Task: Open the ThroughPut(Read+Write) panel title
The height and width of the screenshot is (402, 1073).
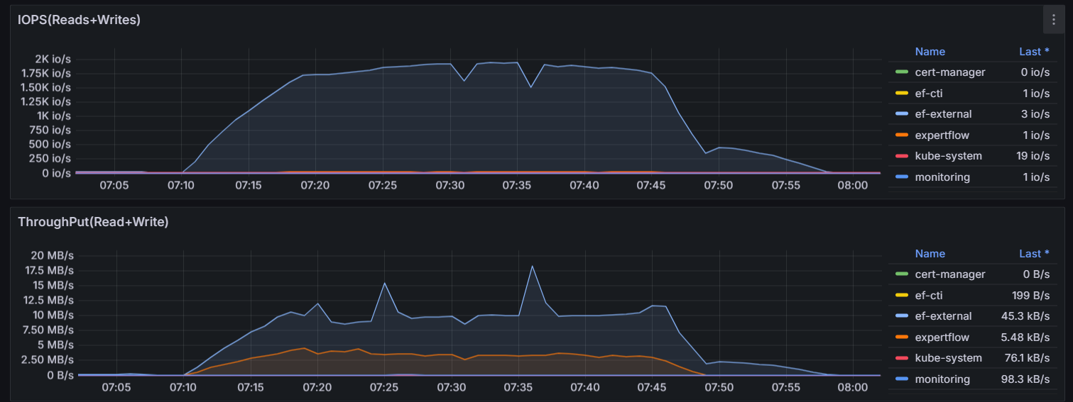Action: pos(93,222)
